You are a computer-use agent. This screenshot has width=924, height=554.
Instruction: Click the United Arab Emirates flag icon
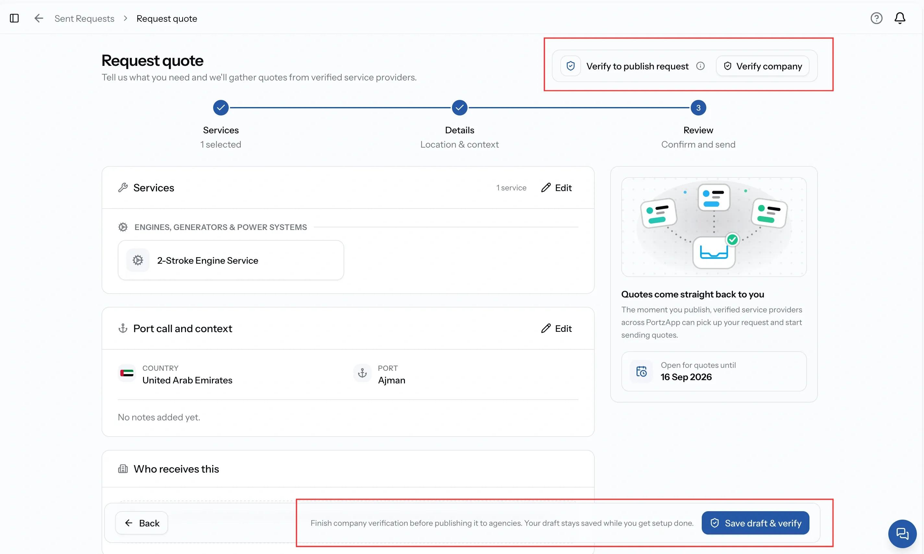pyautogui.click(x=127, y=373)
